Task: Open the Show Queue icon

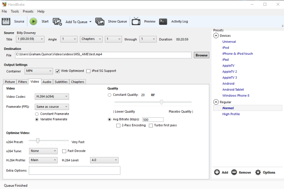Action: coord(100,21)
